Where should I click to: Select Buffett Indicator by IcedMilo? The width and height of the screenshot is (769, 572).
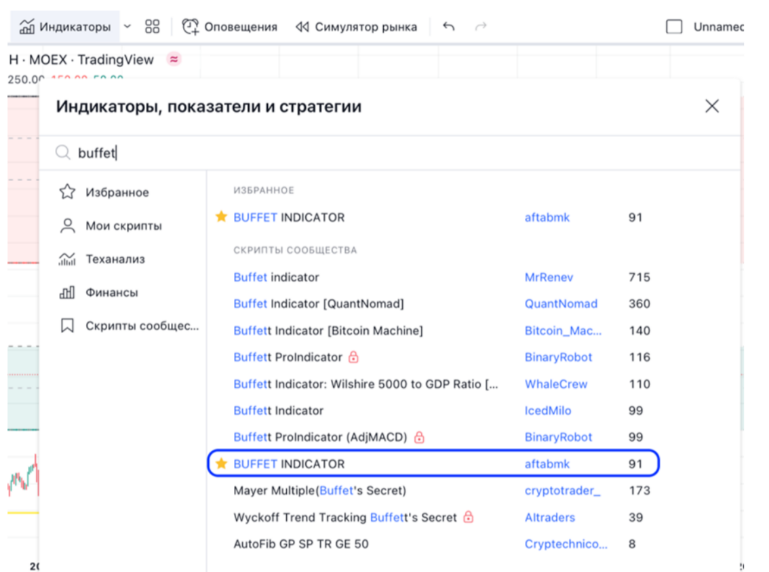[x=278, y=411]
